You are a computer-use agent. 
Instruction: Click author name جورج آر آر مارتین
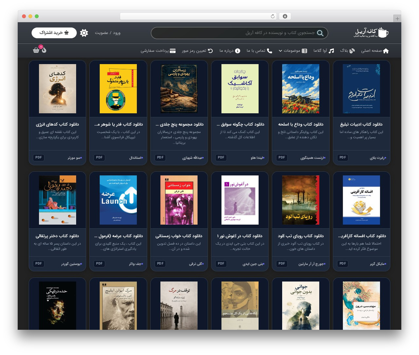click(311, 264)
